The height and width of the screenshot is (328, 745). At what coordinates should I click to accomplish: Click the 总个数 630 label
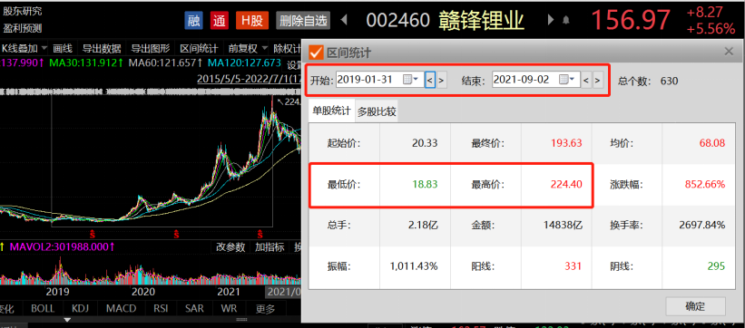coord(648,81)
